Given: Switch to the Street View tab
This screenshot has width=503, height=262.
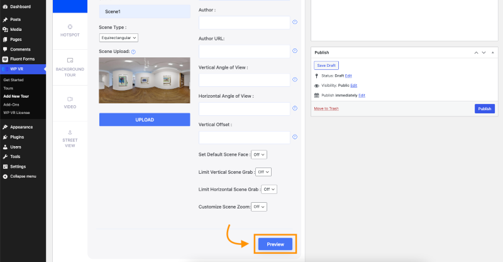Looking at the screenshot, I should (70, 139).
